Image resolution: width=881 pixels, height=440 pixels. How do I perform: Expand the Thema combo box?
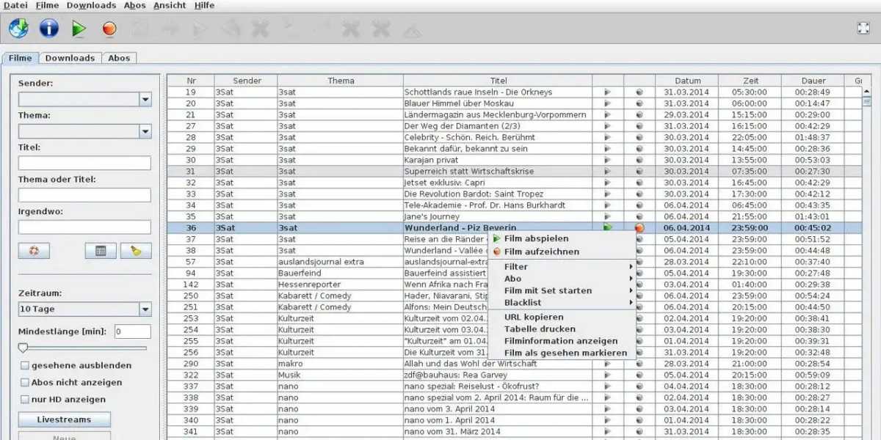pyautogui.click(x=145, y=132)
